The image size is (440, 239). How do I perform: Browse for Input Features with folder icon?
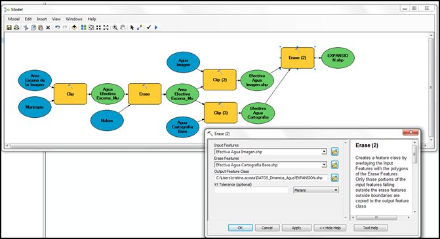(x=334, y=151)
